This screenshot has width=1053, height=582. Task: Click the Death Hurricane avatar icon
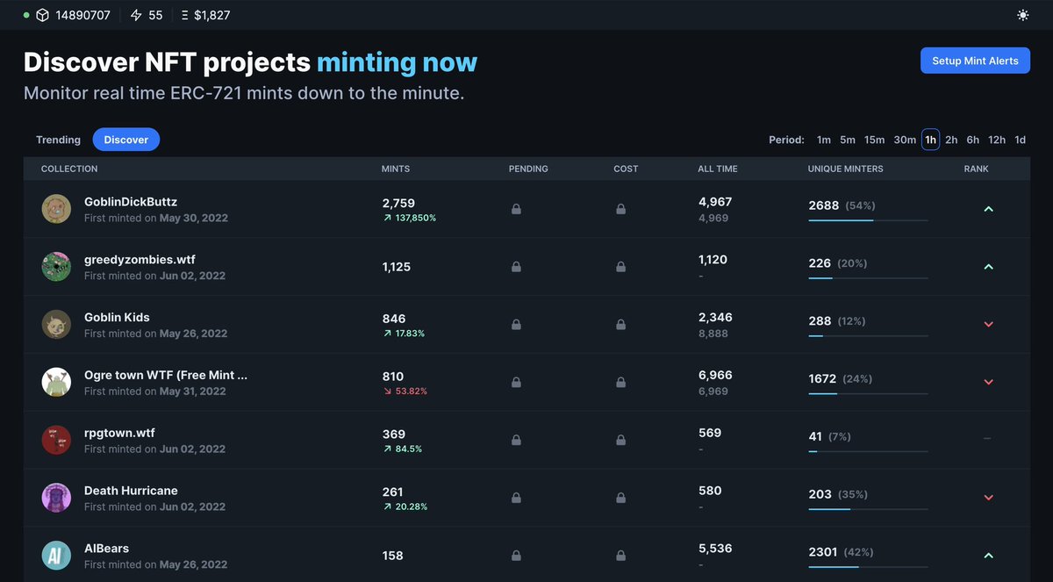pos(56,498)
